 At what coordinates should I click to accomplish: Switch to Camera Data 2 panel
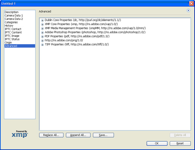click(14, 19)
